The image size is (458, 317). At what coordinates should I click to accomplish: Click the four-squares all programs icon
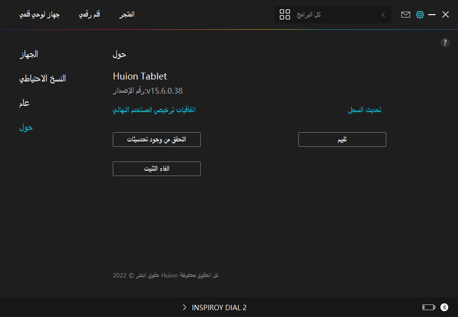point(285,15)
